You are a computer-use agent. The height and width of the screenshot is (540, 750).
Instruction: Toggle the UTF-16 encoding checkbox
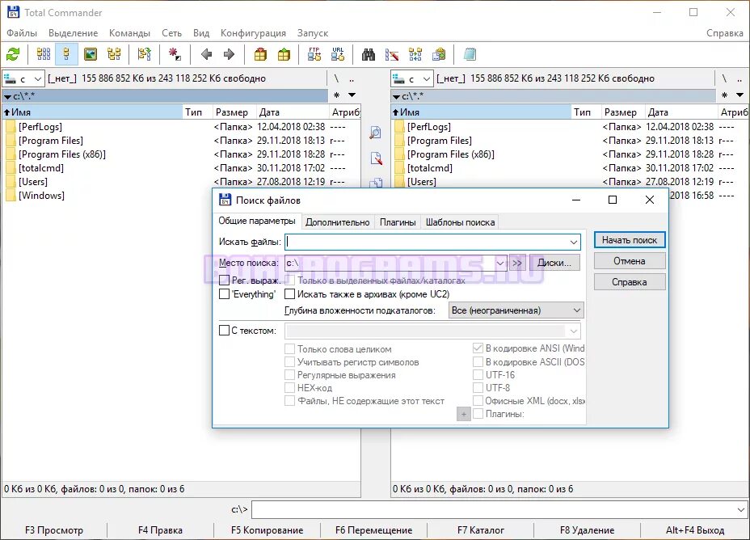coord(478,374)
